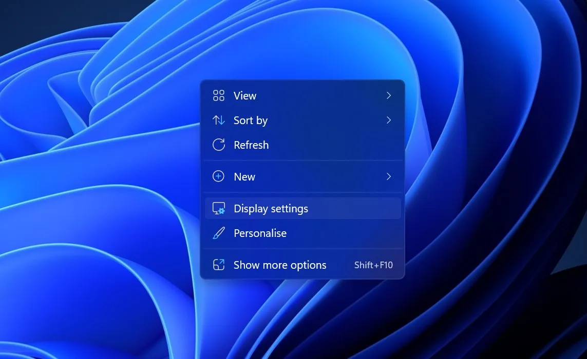Click the Display settings monitor icon
587x359 pixels.
pyautogui.click(x=219, y=208)
